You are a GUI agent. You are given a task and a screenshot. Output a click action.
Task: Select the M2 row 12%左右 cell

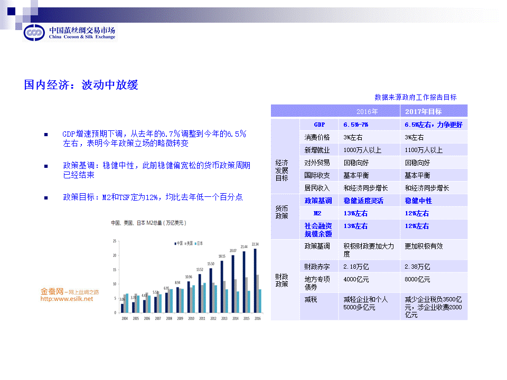(x=417, y=213)
